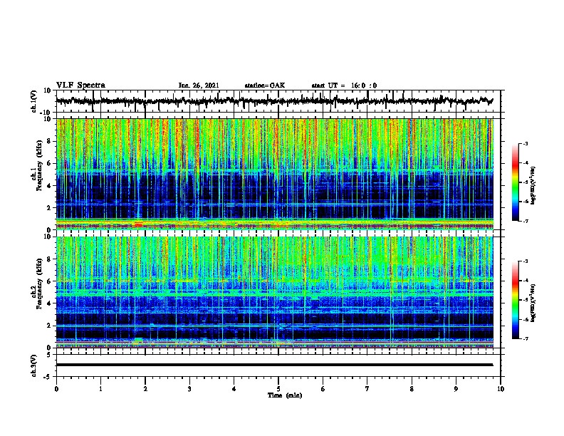Select the "start UT = 16: 0 : 0" text

344,85
